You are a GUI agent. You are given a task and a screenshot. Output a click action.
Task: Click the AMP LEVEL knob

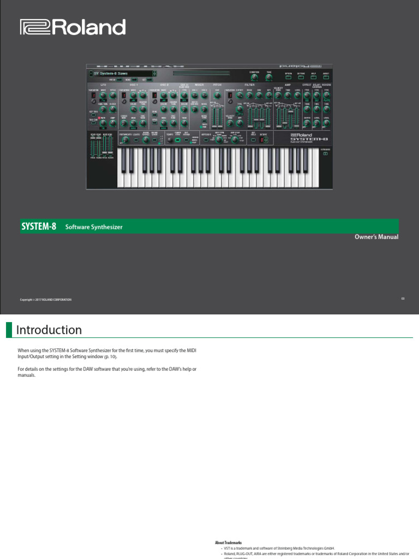(298, 95)
